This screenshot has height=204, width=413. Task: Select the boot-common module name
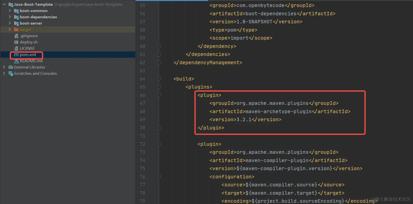[x=34, y=11]
